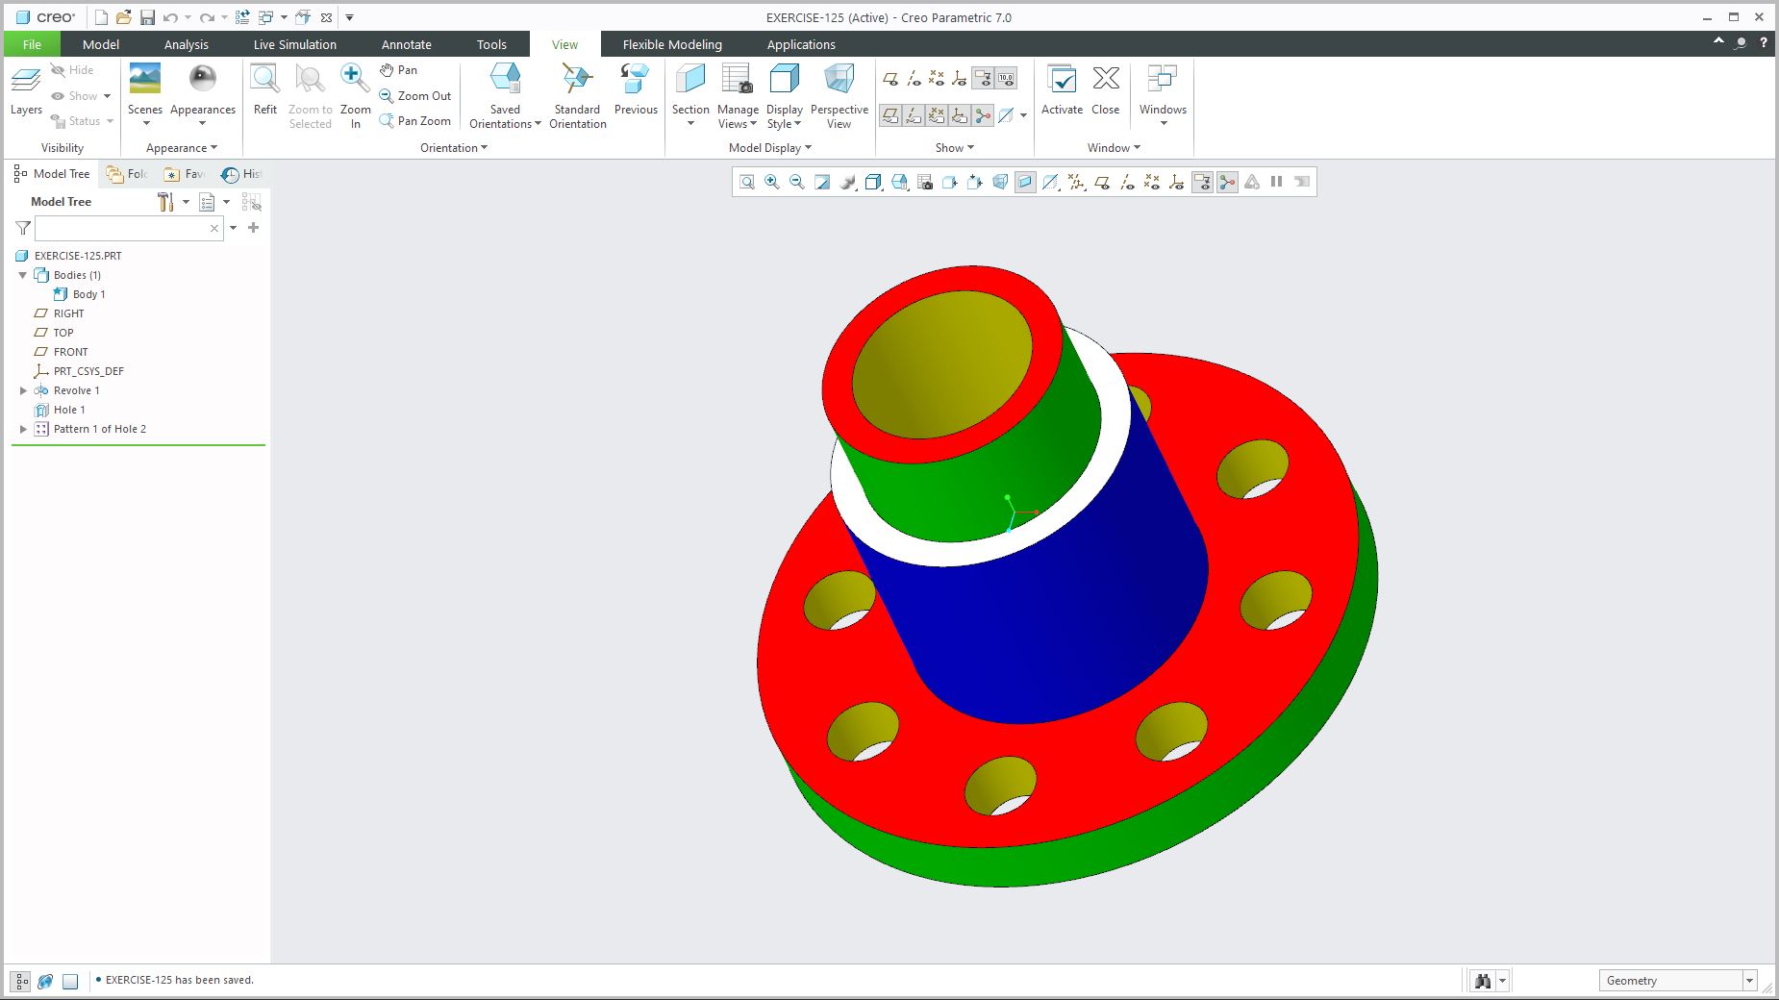This screenshot has height=1000, width=1779.
Task: Switch to the Analysis tab
Action: click(x=186, y=44)
